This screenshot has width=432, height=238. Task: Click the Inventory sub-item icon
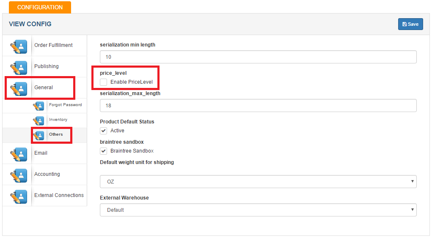[x=39, y=121]
